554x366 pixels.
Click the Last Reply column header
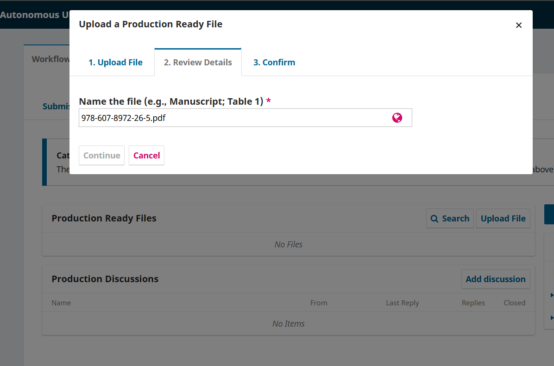point(403,303)
